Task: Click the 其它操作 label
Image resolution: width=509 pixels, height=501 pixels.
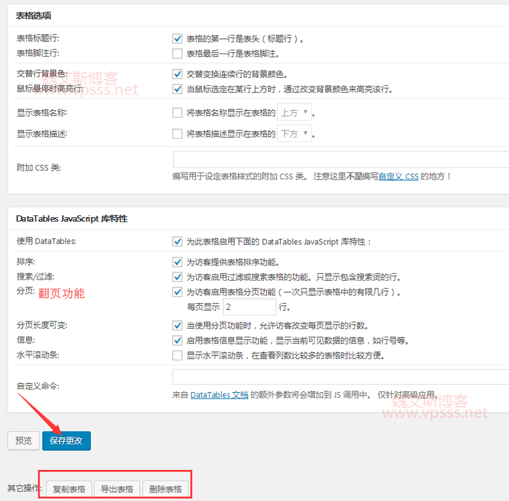Action: click(x=25, y=488)
